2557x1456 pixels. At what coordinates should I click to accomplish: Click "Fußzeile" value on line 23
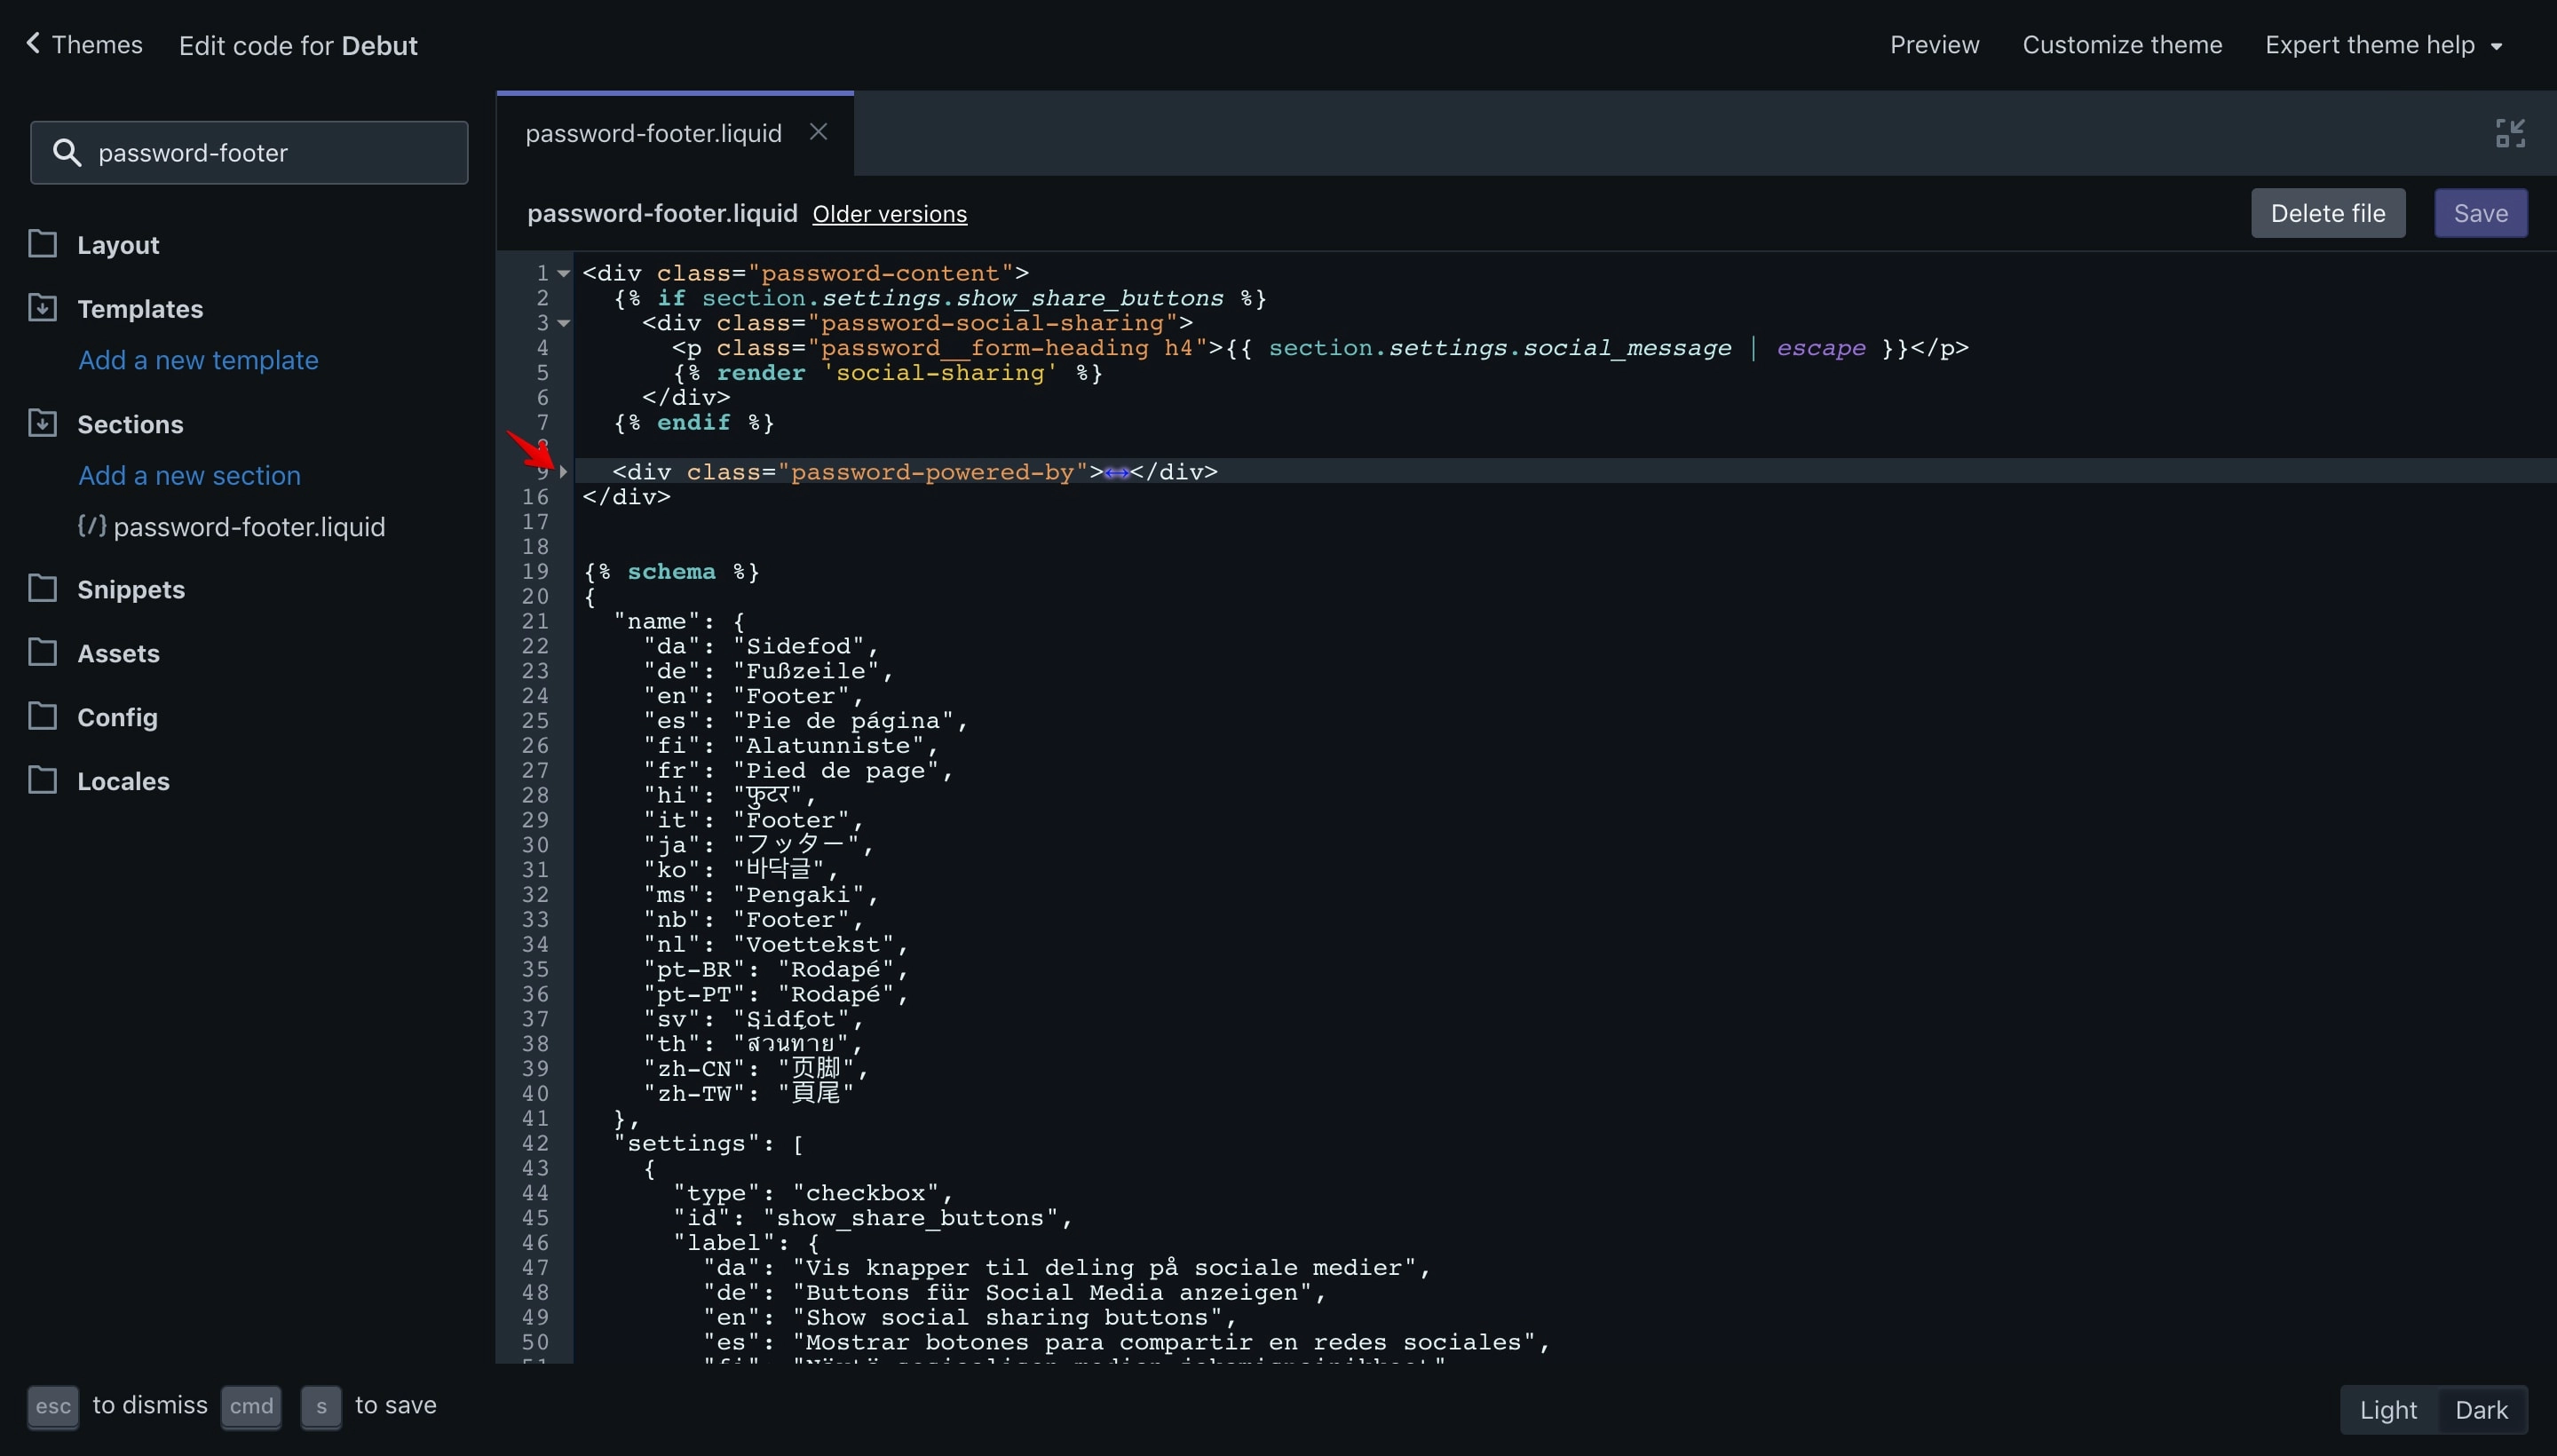tap(806, 671)
